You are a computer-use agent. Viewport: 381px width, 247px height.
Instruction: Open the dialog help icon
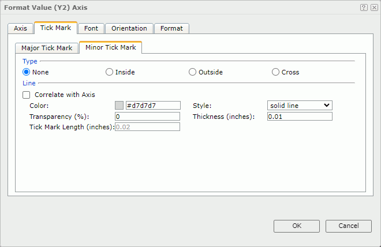click(x=364, y=8)
